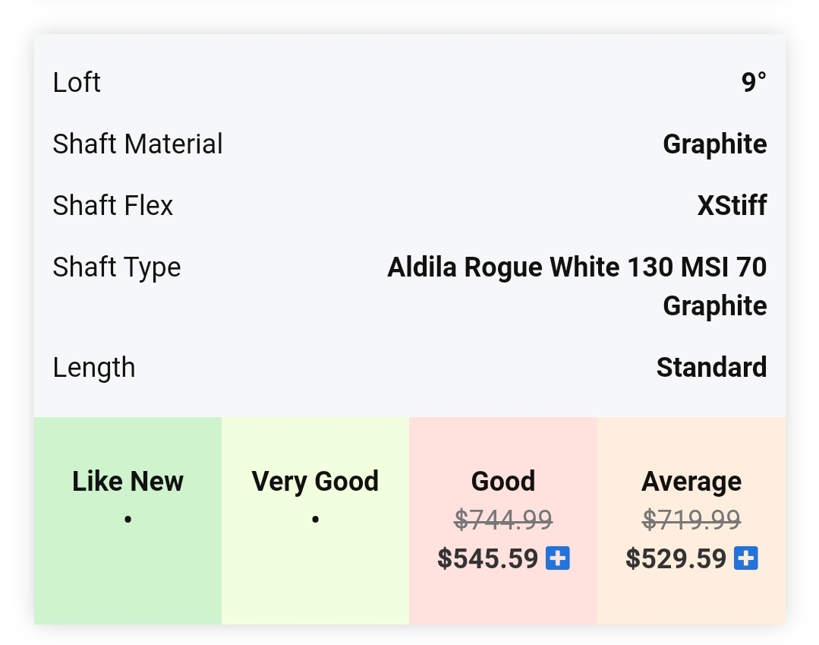Screen dimensions: 819x645
Task: Select the Good condition heading
Action: [503, 482]
